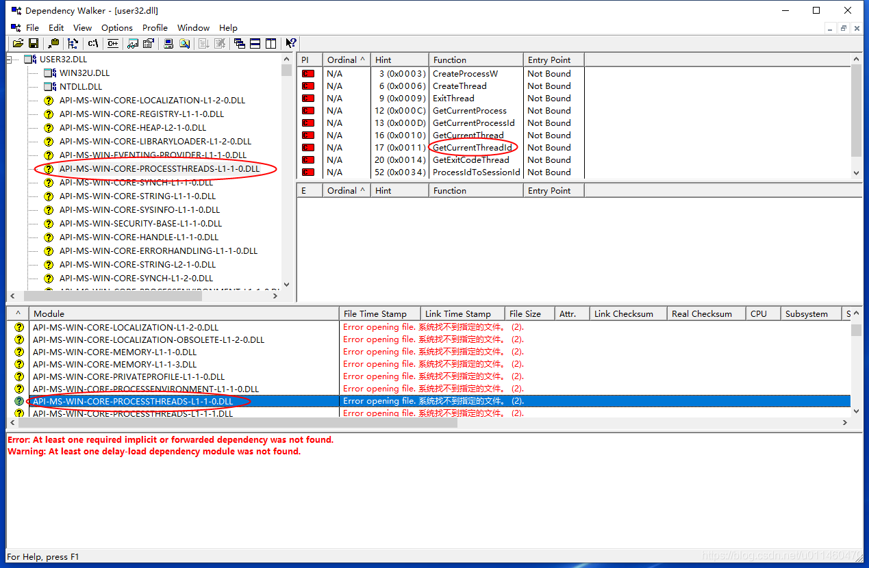
Task: Click the red C icon beside GetCurrentProcess
Action: pos(308,111)
